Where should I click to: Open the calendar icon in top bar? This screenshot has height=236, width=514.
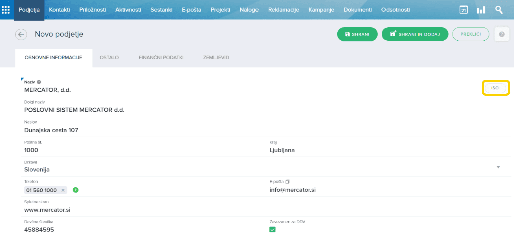[463, 10]
